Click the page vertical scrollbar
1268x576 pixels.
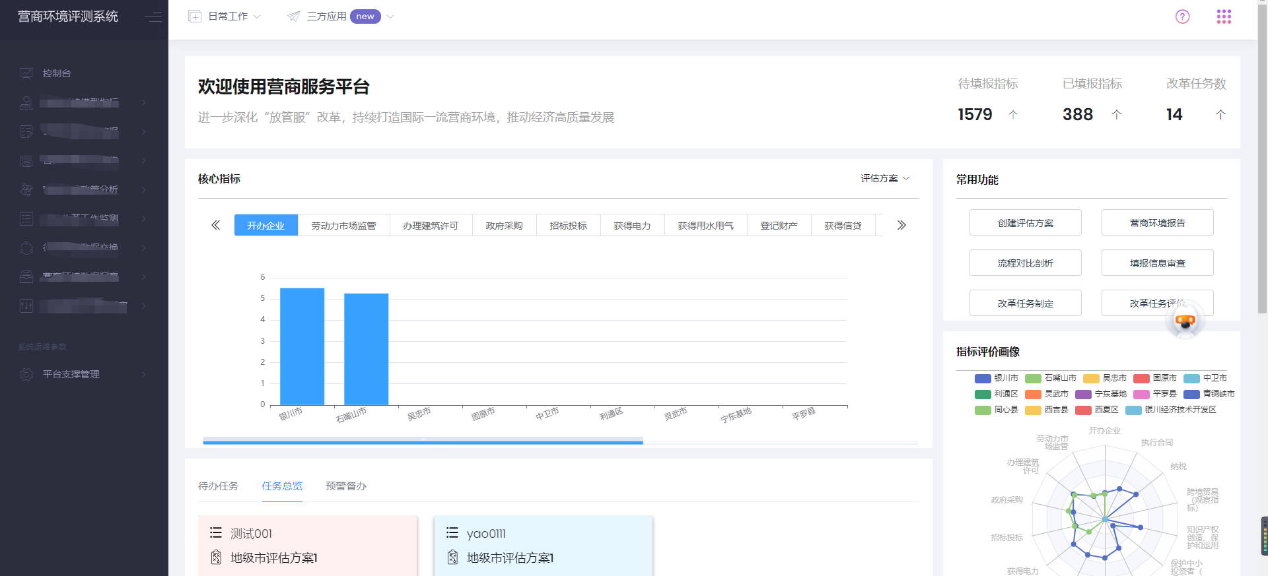click(1262, 158)
